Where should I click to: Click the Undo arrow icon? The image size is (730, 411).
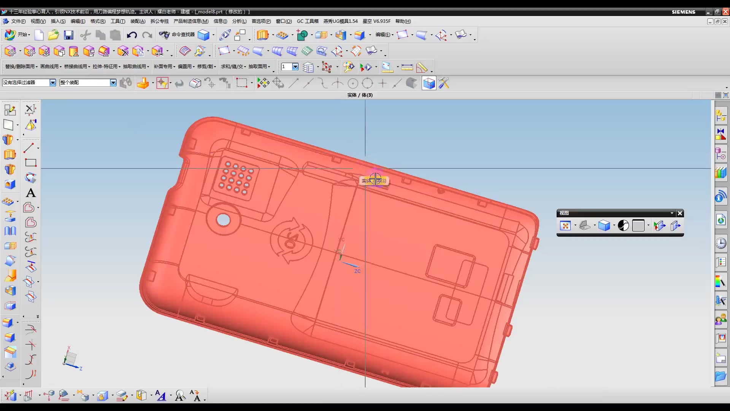pyautogui.click(x=132, y=35)
